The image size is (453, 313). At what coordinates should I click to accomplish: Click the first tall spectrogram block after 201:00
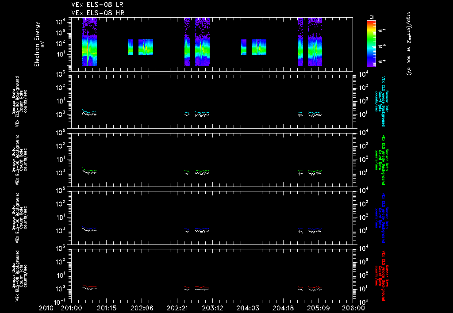point(89,42)
